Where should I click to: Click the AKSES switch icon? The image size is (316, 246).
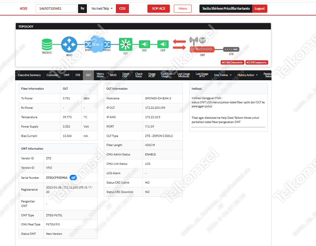[107, 44]
